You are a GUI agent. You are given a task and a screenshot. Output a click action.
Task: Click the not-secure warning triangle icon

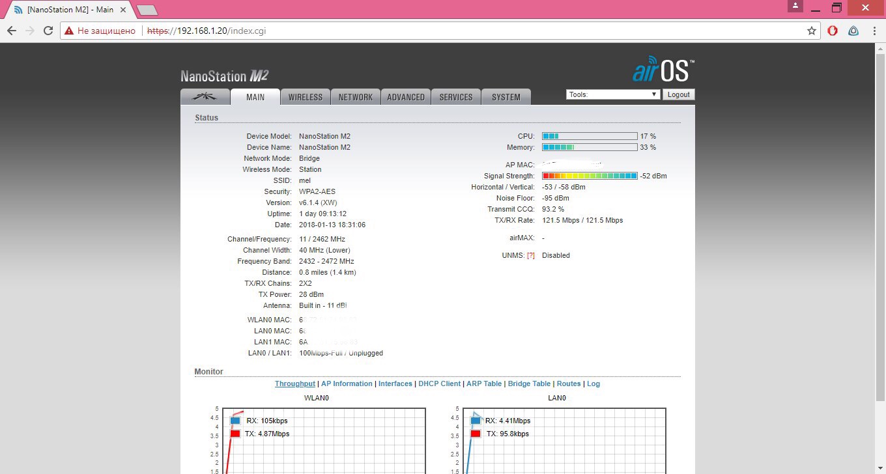[69, 31]
